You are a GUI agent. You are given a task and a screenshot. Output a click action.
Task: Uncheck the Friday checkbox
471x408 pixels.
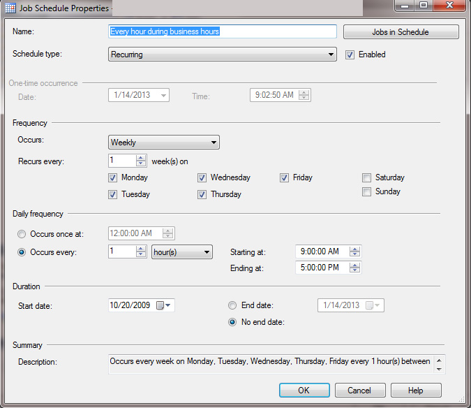(284, 177)
